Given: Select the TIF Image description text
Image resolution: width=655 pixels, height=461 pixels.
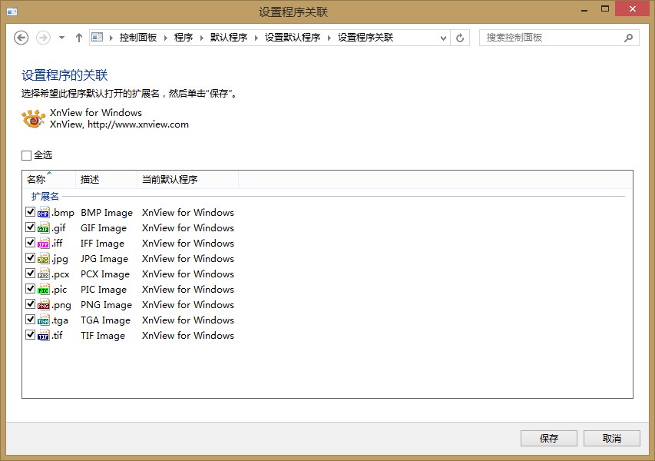Looking at the screenshot, I should [103, 336].
